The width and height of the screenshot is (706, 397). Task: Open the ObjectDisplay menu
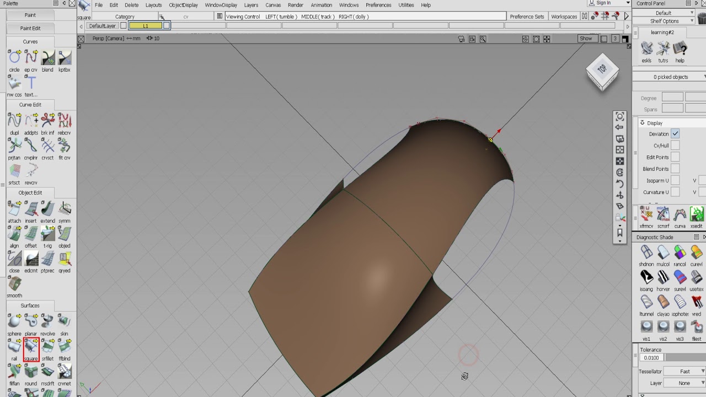(x=183, y=5)
